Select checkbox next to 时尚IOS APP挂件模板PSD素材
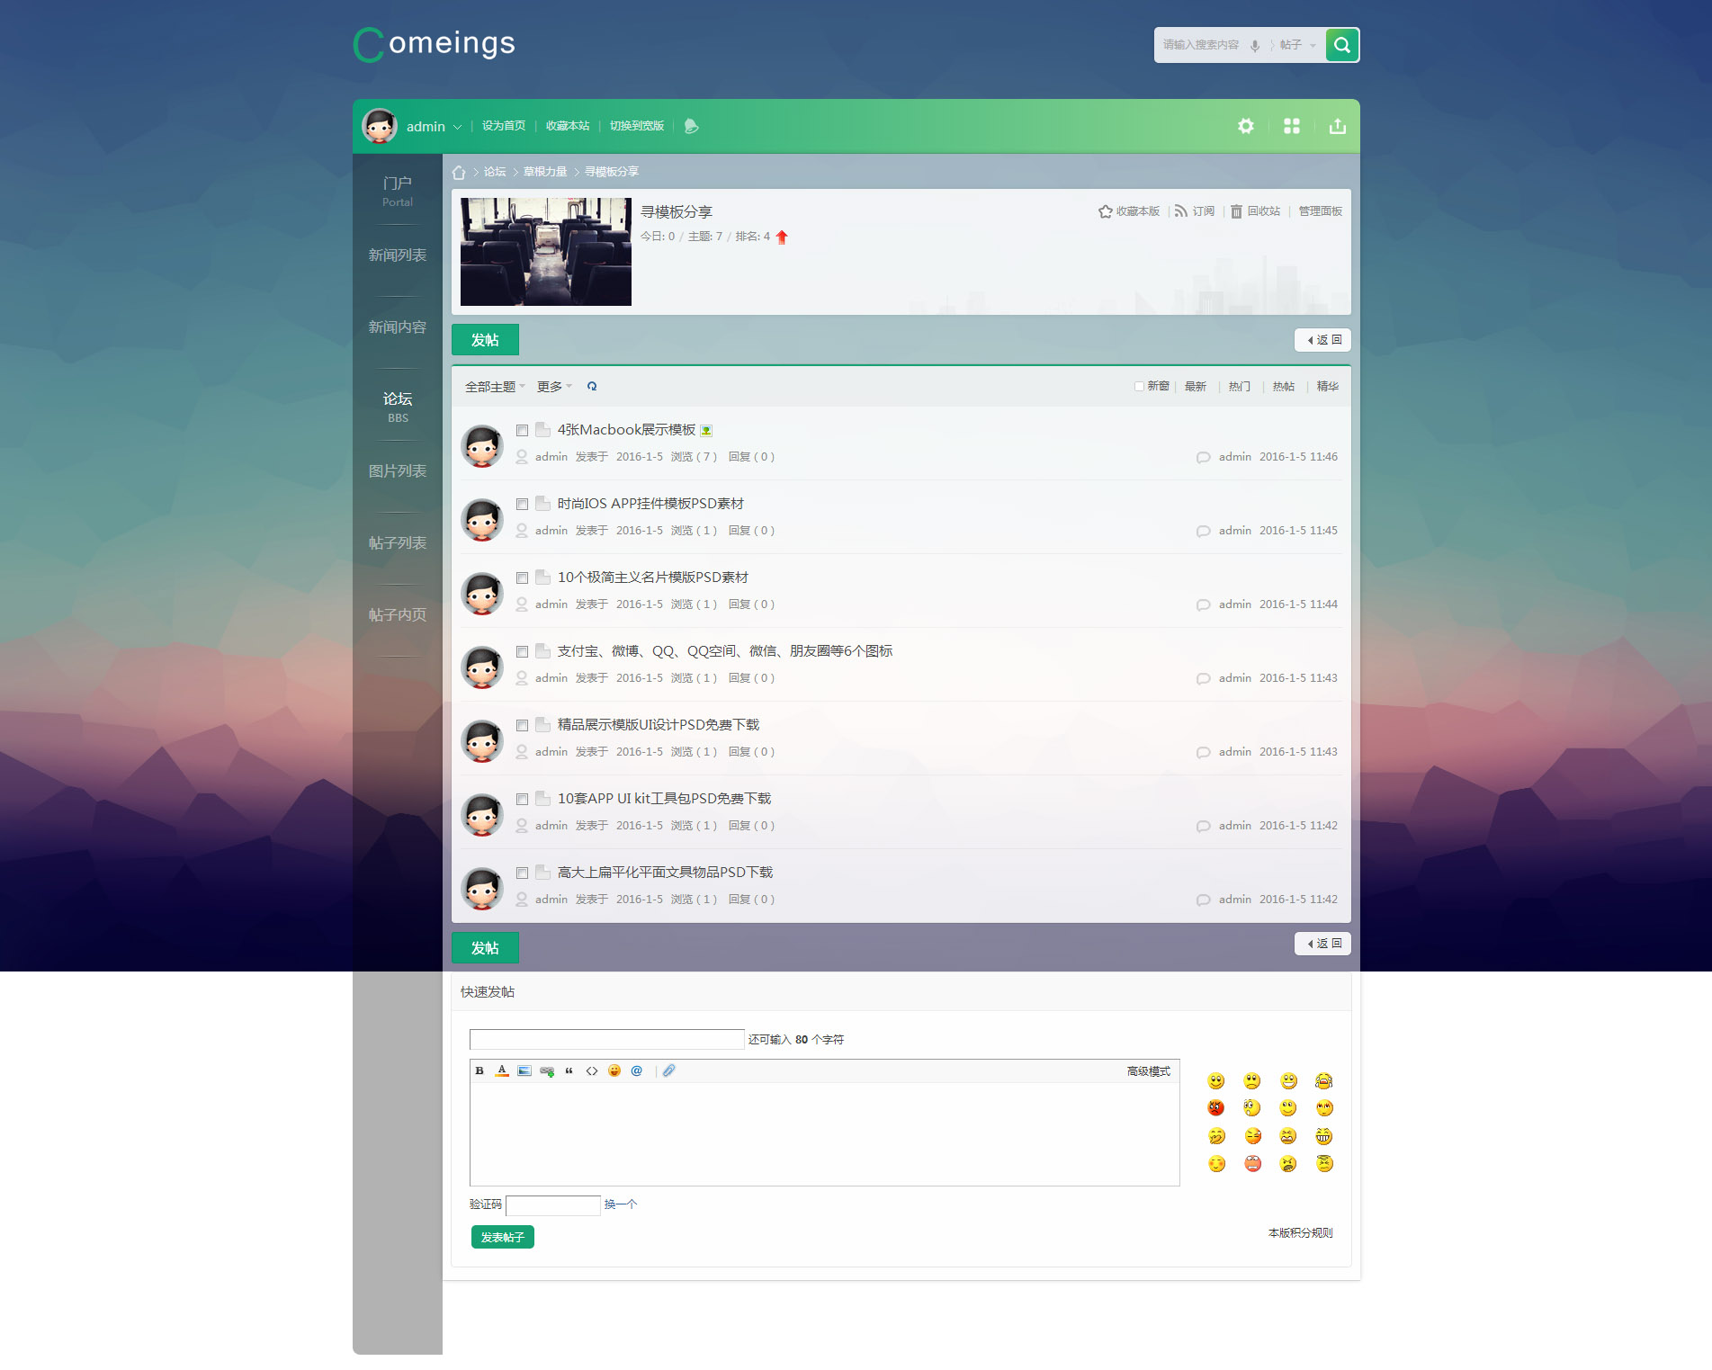 coord(522,505)
